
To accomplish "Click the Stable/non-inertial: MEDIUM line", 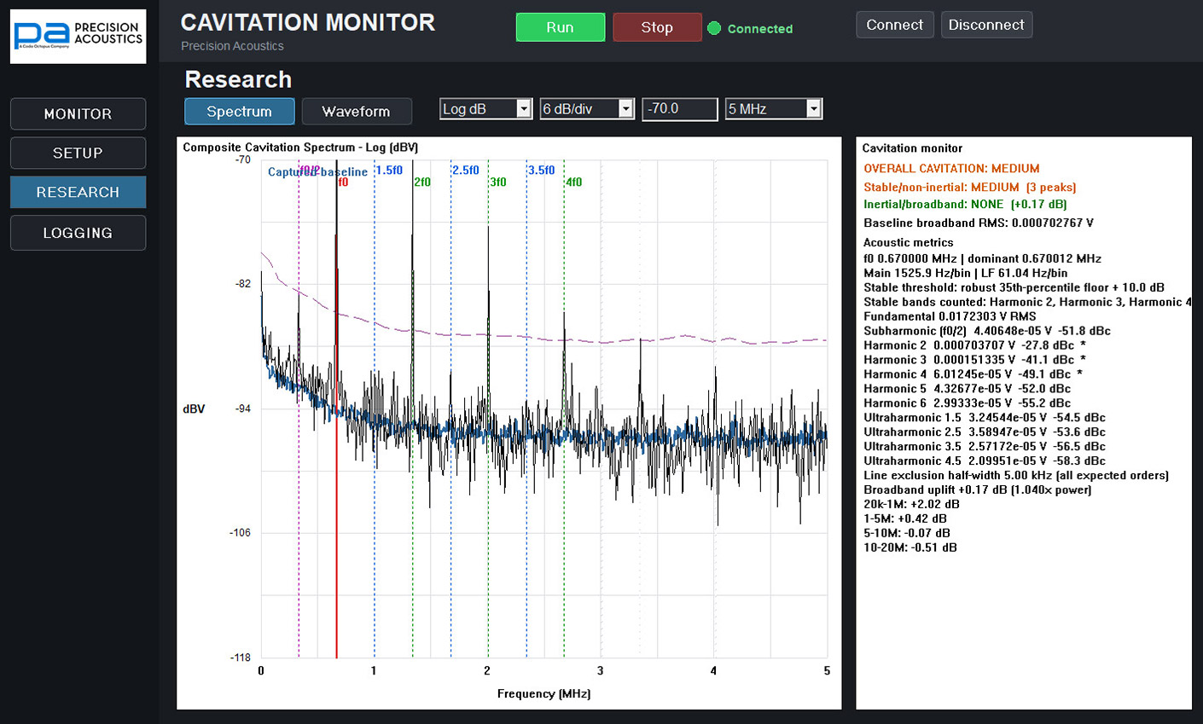I will tap(970, 187).
